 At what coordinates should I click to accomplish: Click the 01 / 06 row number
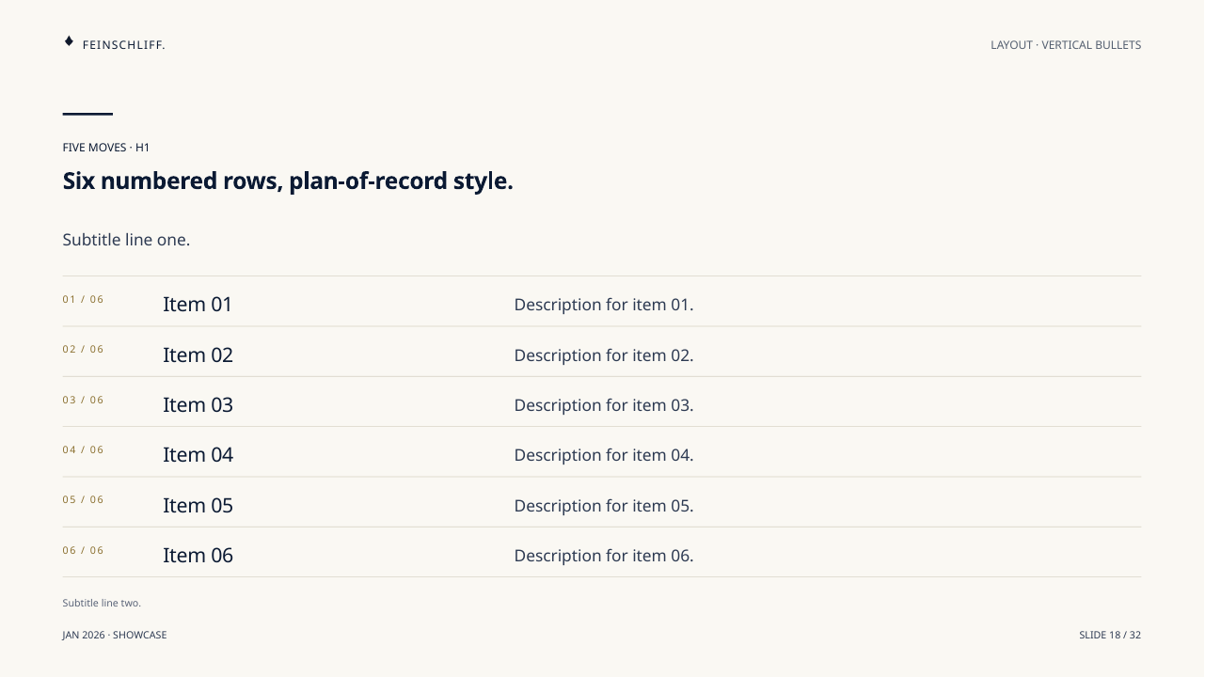coord(84,300)
